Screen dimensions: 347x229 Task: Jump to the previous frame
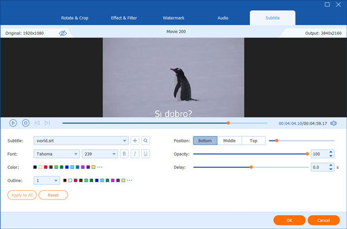coord(37,123)
